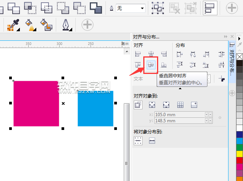This screenshot has width=243, height=181.
Task: Click the plus button on the top property bar
Action: point(232,8)
